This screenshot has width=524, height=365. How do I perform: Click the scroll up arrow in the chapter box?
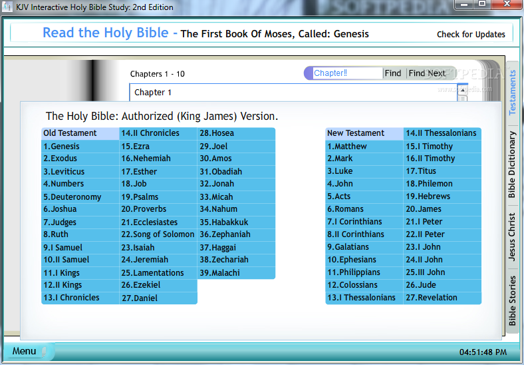463,91
